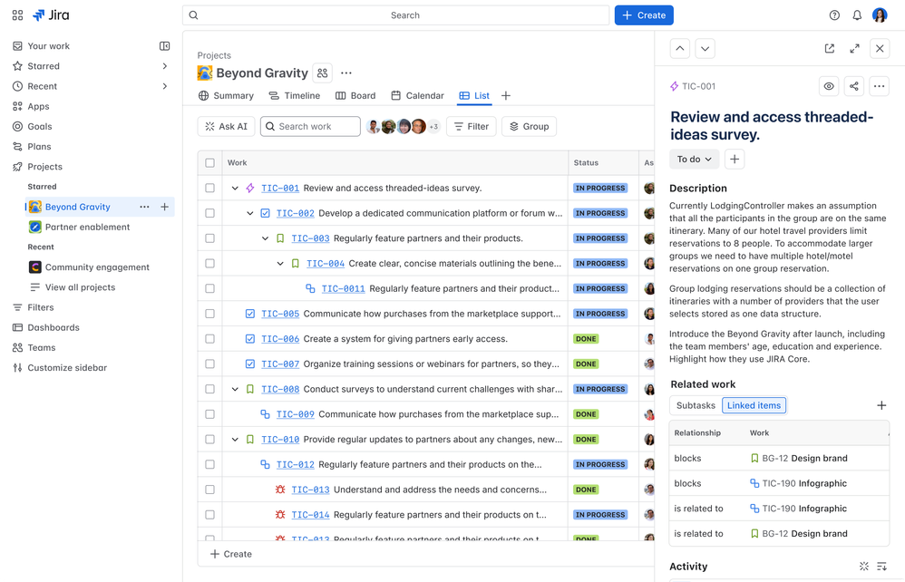Focus the Search work field
Screen dimensions: 905x582
pyautogui.click(x=310, y=126)
